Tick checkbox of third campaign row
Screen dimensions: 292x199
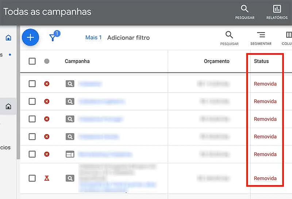pos(32,119)
